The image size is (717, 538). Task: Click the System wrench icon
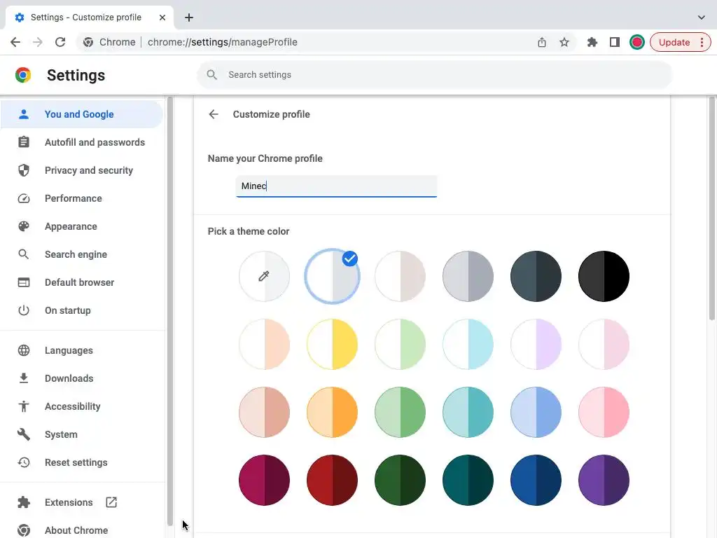pyautogui.click(x=24, y=434)
